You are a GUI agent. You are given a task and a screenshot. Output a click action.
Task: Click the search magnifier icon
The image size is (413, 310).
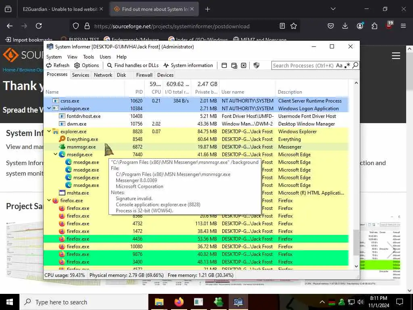point(355,65)
